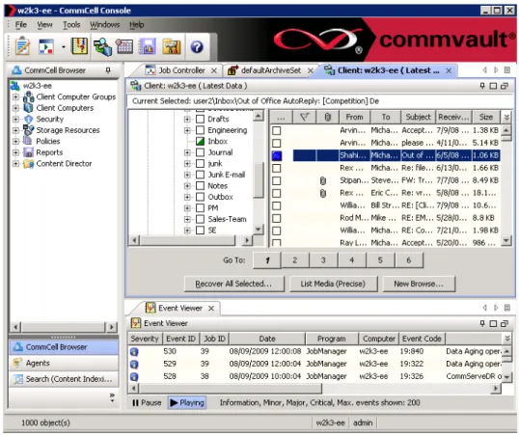Open the scheduler calendar toolbar icon

123,46
